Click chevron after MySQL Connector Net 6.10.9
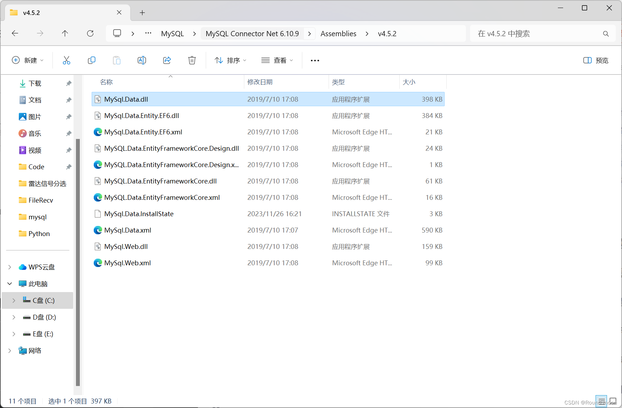622x408 pixels. (x=309, y=34)
